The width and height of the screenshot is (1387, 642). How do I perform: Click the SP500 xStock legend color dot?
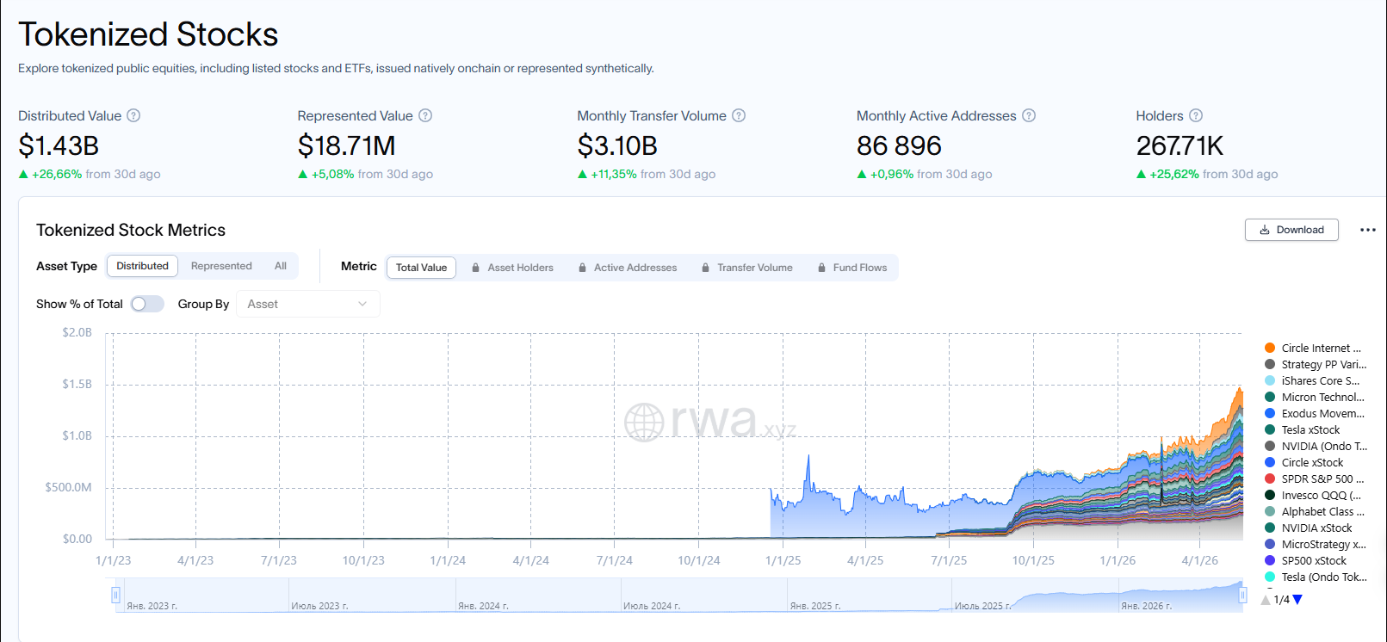point(1270,560)
